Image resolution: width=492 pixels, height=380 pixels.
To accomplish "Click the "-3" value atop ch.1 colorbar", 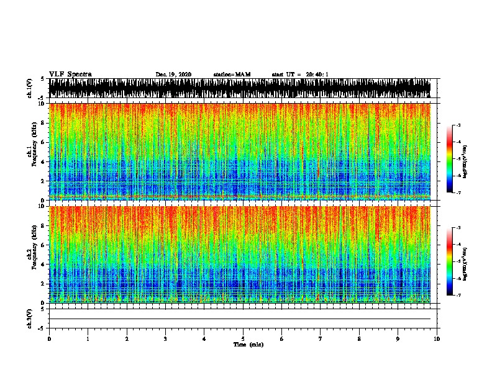I will coord(458,125).
